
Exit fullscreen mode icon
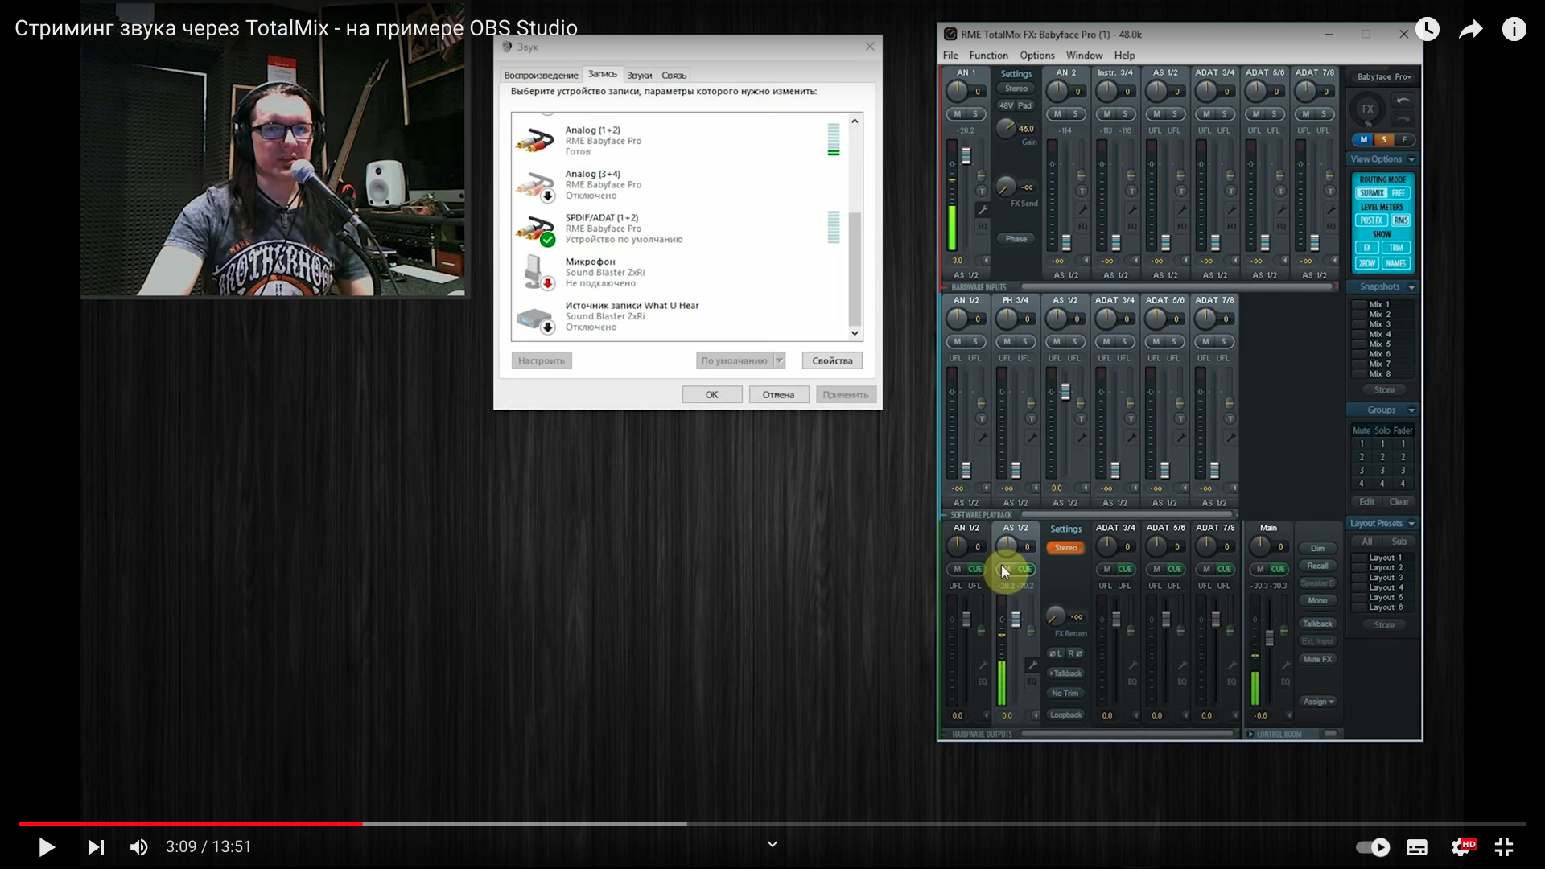pyautogui.click(x=1504, y=846)
